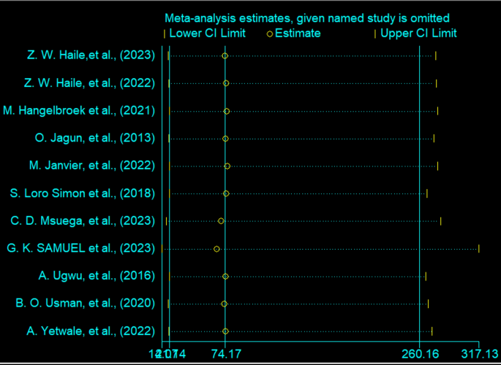The width and height of the screenshot is (501, 365).
Task: Select the A. Yetwale, et al., (2022) label
Action: (91, 331)
